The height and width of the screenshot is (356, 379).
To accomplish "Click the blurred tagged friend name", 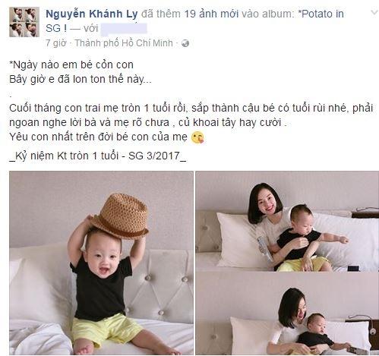I will [124, 28].
